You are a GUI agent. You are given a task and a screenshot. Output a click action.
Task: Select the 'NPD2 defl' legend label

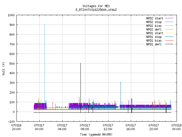pyautogui.click(x=154, y=29)
